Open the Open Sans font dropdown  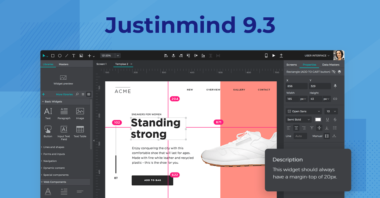click(x=304, y=111)
